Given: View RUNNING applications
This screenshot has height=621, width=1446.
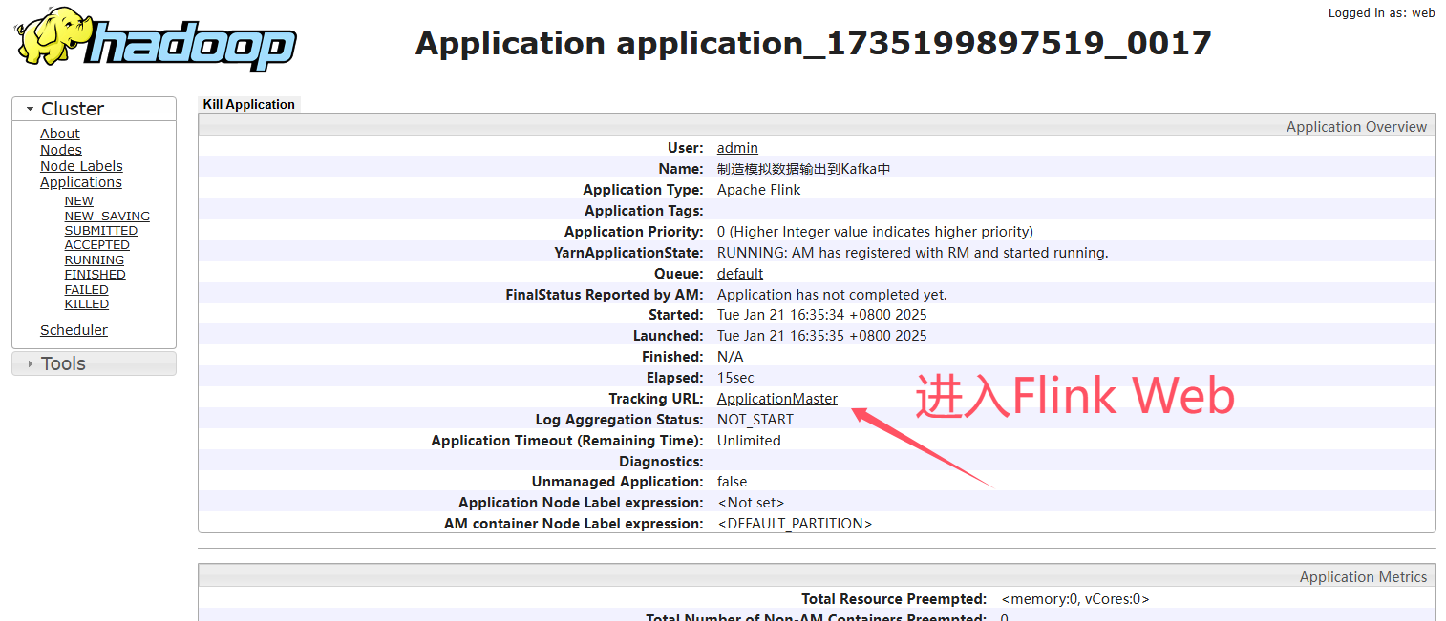Looking at the screenshot, I should tap(94, 260).
